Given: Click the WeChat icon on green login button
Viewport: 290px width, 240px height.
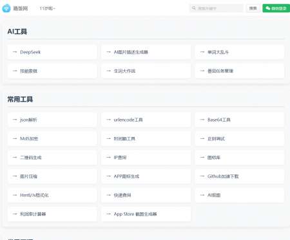Looking at the screenshot, I should pos(268,8).
